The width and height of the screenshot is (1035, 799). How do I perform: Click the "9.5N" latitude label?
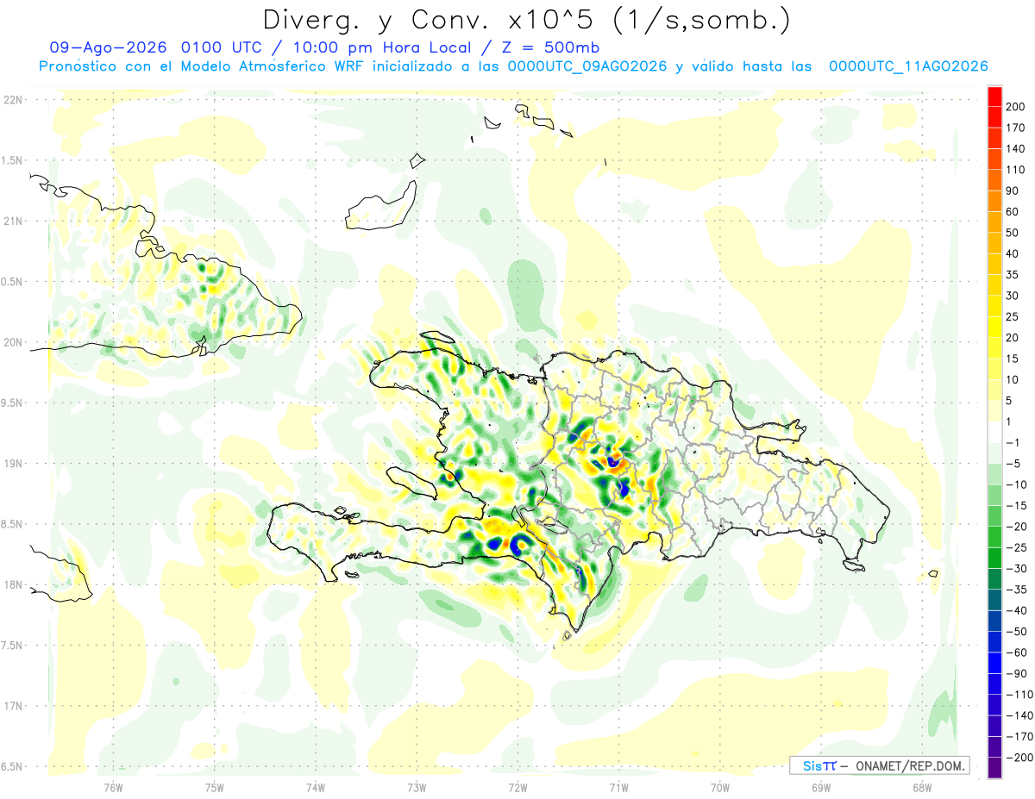(11, 403)
